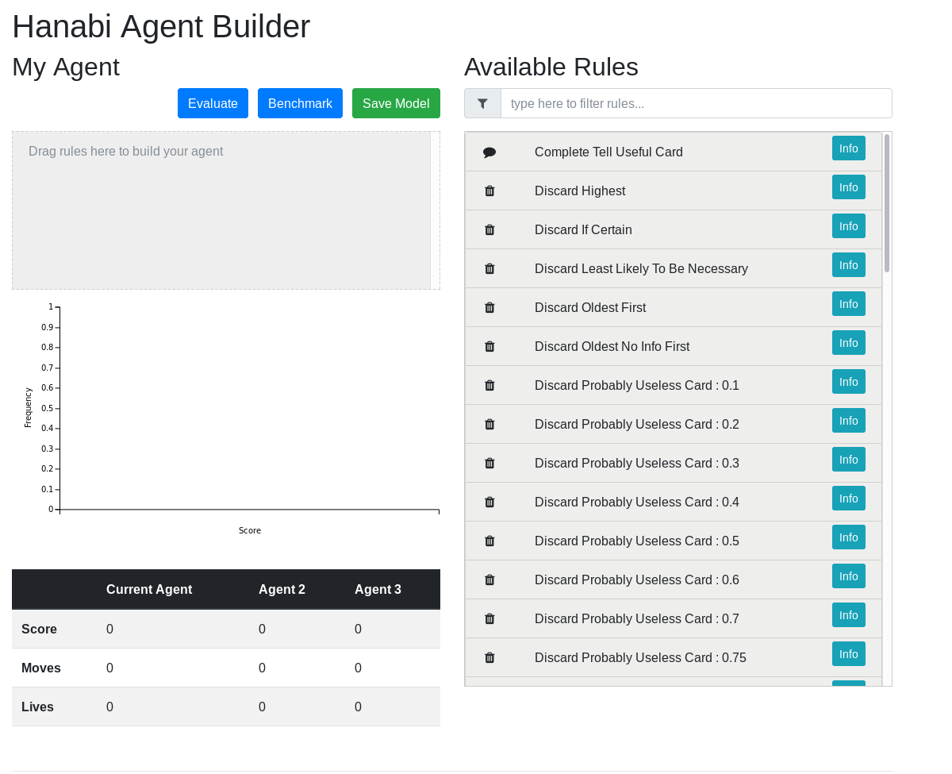Open Info for Complete Tell Useful Card
The image size is (952, 774).
849,148
